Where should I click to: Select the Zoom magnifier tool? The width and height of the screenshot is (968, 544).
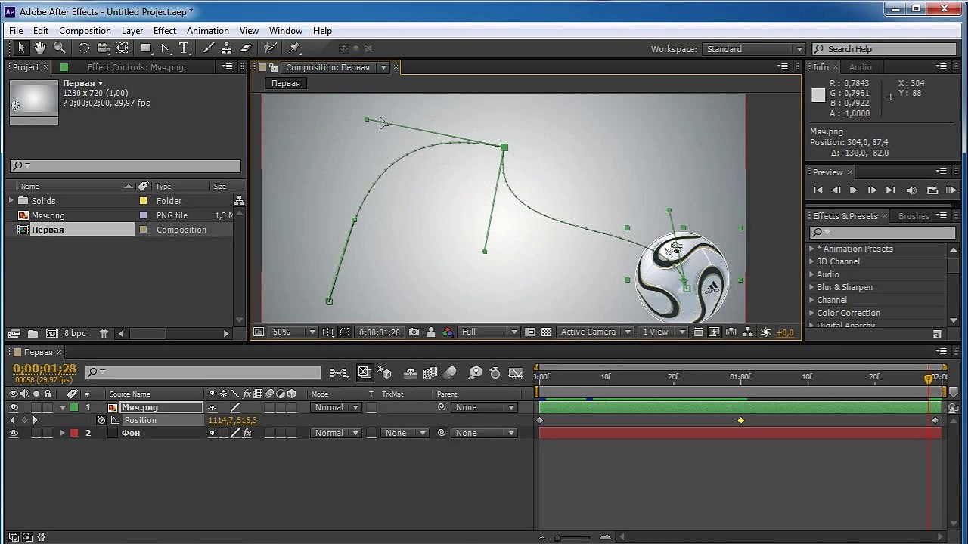[x=59, y=48]
